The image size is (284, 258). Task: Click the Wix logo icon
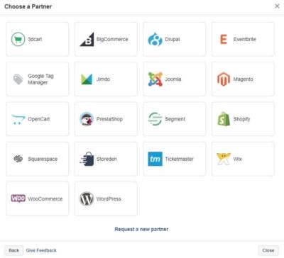(x=224, y=159)
